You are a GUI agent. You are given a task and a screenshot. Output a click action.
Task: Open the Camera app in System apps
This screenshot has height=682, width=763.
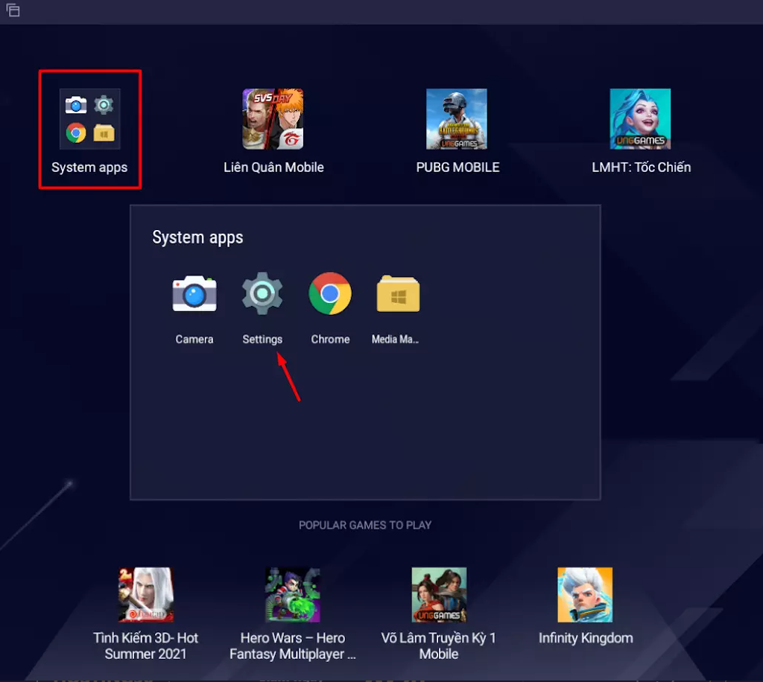pyautogui.click(x=194, y=293)
